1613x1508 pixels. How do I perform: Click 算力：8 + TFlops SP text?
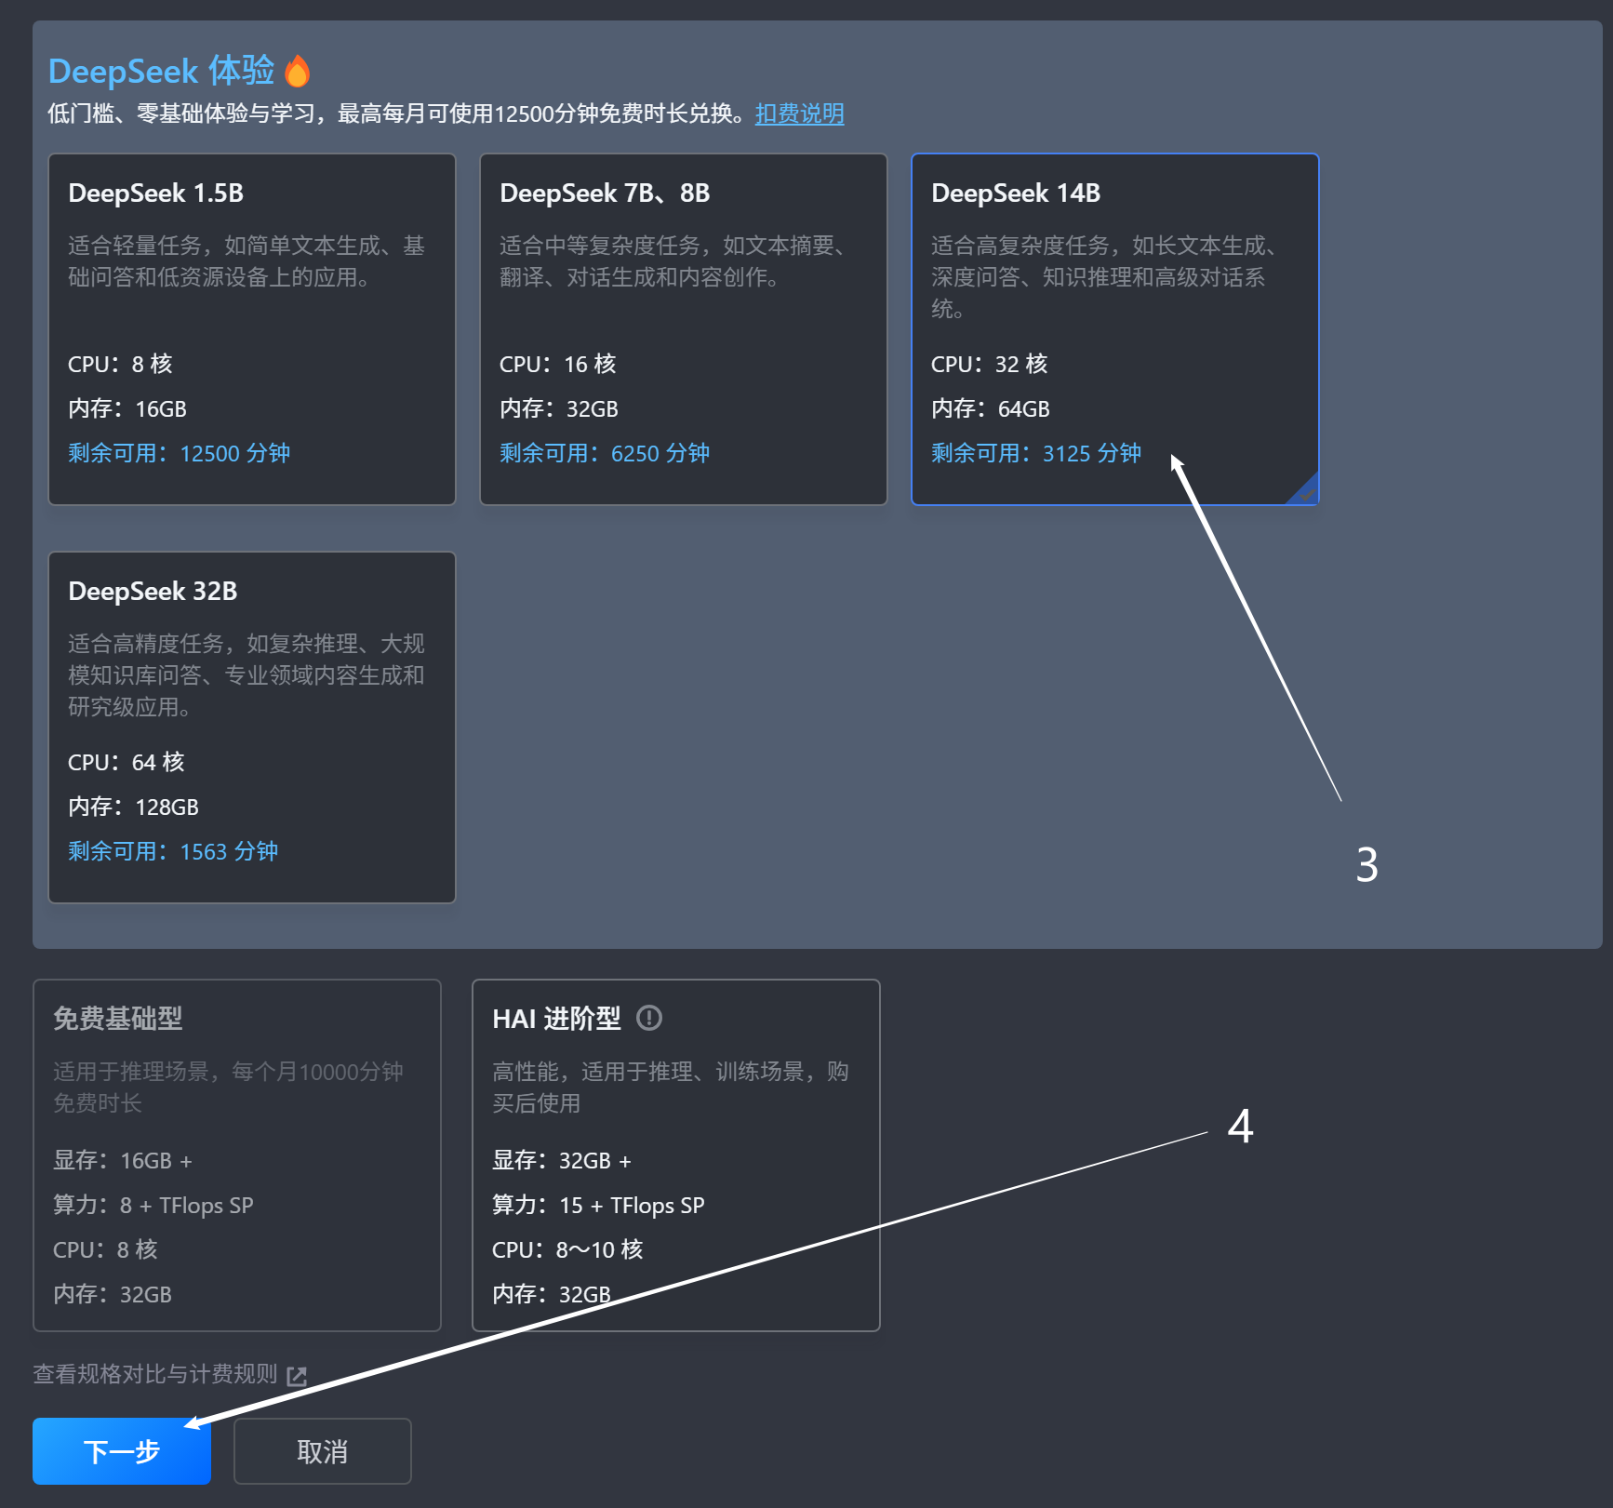point(153,1205)
